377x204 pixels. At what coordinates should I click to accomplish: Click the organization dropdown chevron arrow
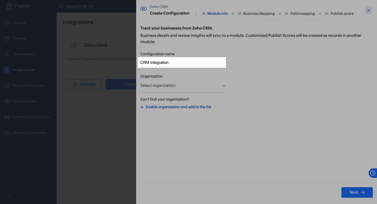point(224,86)
